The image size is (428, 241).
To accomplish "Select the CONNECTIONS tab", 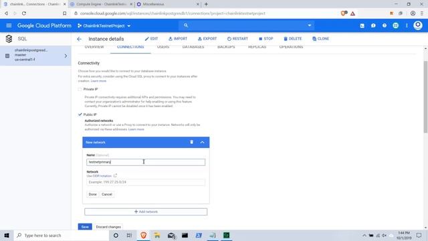I will 130,47.
